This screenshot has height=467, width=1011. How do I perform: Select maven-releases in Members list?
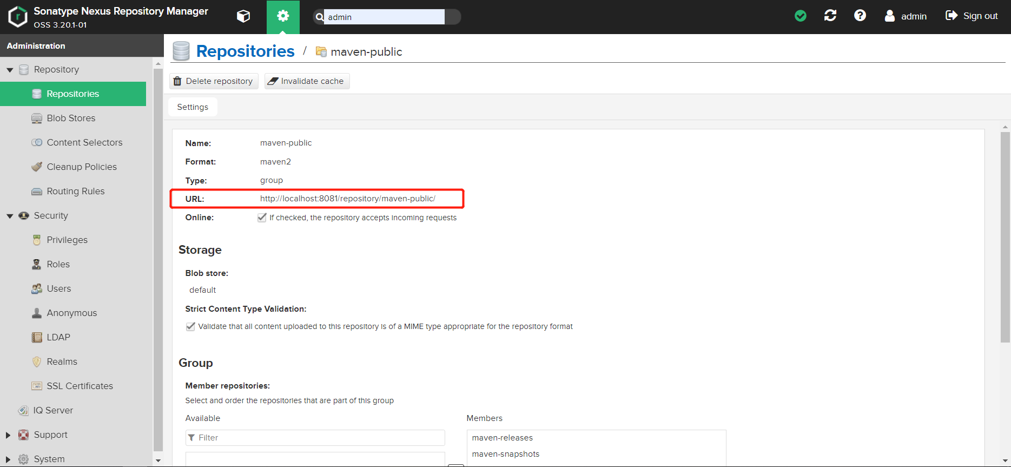pos(503,438)
